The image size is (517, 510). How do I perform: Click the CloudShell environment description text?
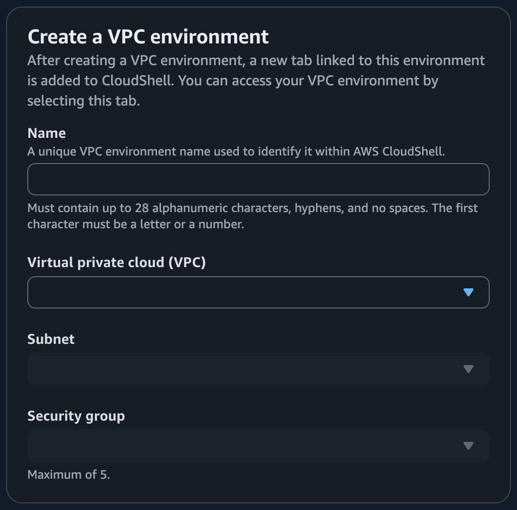[x=255, y=80]
